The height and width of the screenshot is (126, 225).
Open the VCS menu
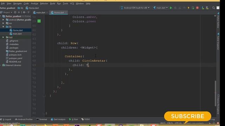click(x=72, y=3)
